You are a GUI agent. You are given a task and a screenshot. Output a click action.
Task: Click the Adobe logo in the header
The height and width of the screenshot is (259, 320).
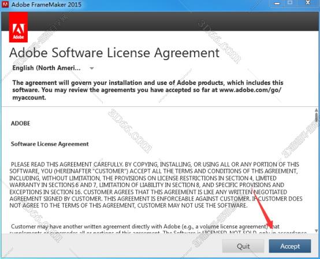(x=18, y=27)
